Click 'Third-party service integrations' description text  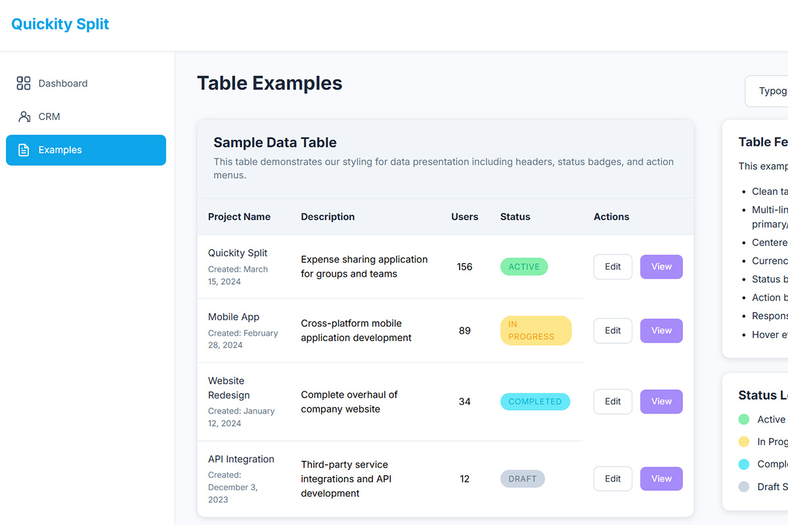(x=346, y=479)
